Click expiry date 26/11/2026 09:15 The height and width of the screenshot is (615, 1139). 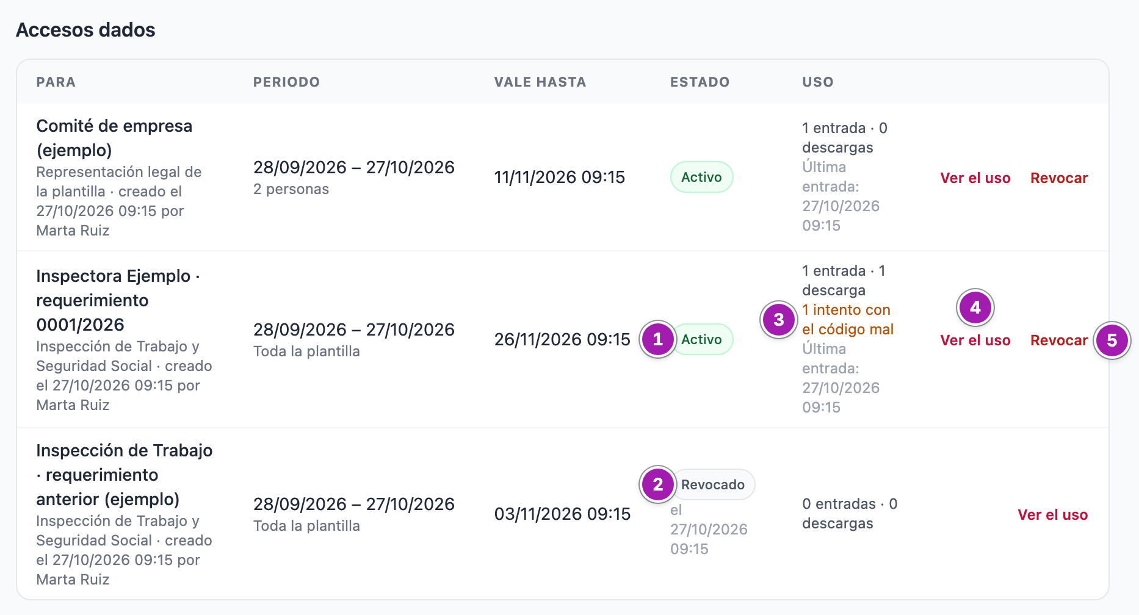(562, 339)
